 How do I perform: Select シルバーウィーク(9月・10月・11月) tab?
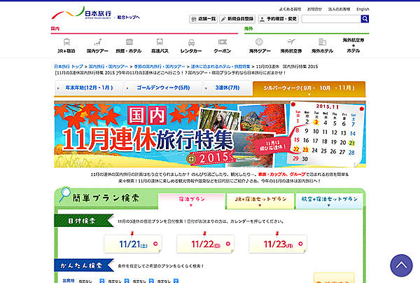pos(309,88)
